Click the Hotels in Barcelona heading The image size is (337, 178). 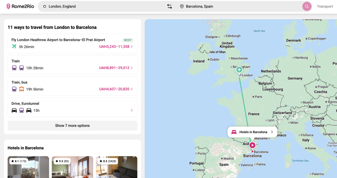26,148
